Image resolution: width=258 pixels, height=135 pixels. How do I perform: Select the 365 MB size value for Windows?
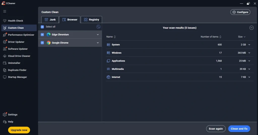click(242, 53)
